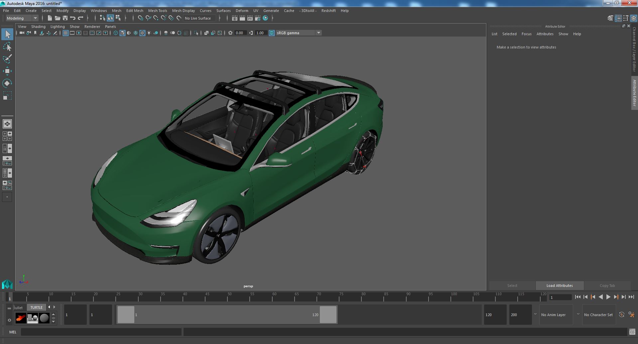Screen dimensions: 638x344
Task: Toggle color management ON button
Action: pos(272,33)
